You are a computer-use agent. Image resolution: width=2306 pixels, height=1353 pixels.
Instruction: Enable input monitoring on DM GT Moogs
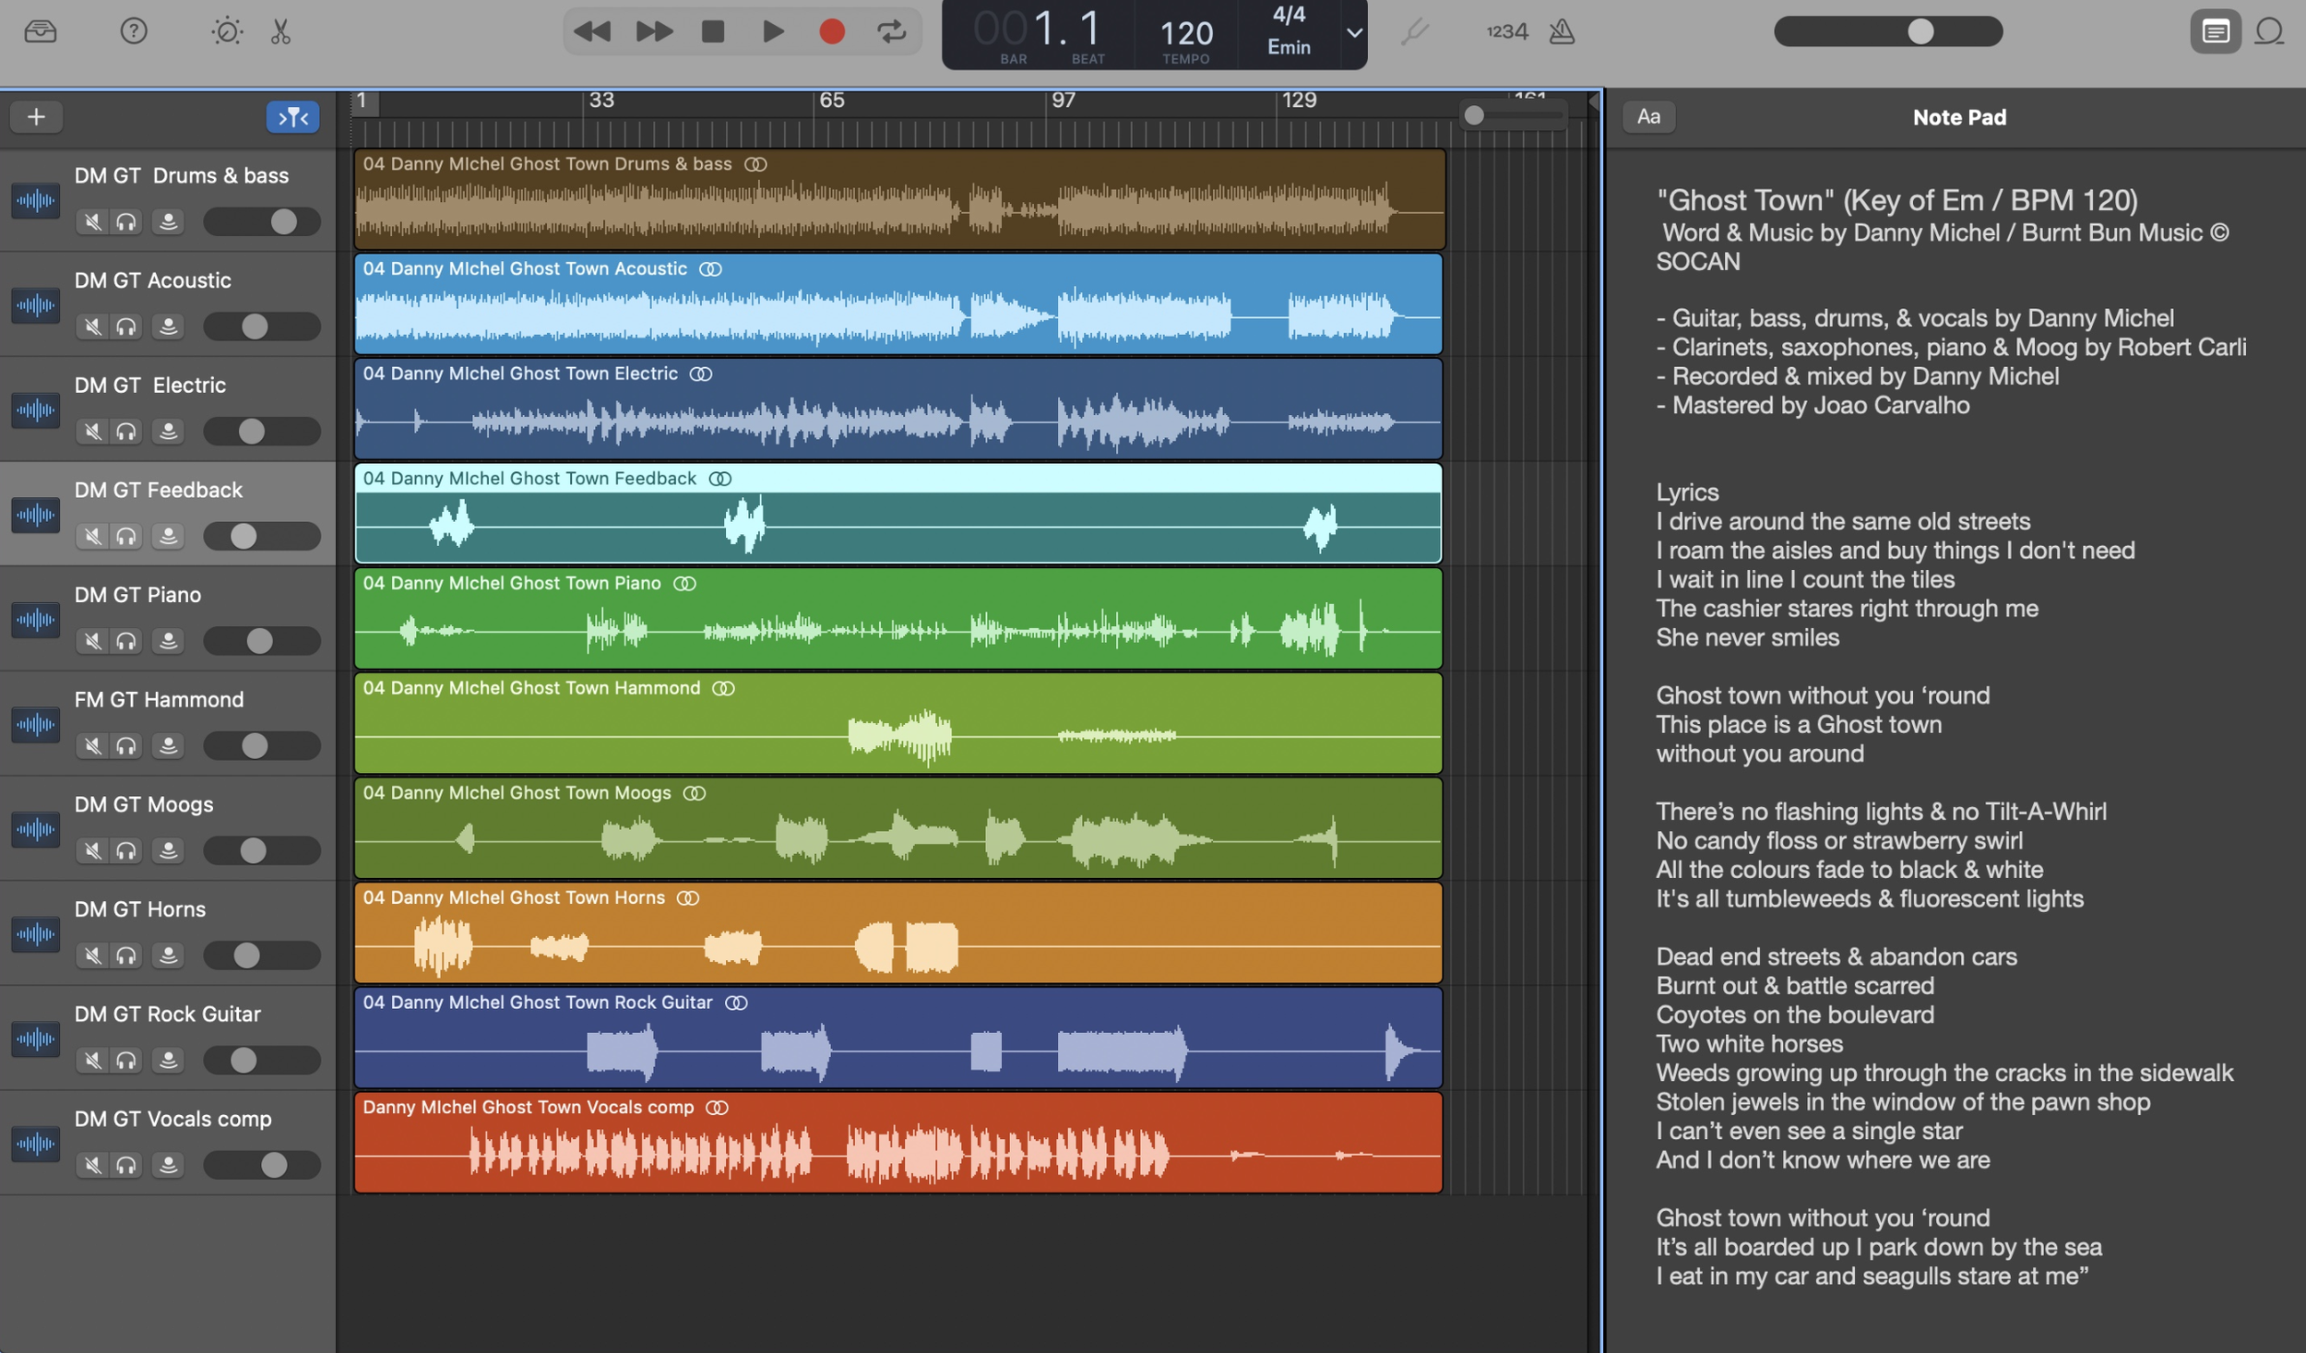pos(168,850)
